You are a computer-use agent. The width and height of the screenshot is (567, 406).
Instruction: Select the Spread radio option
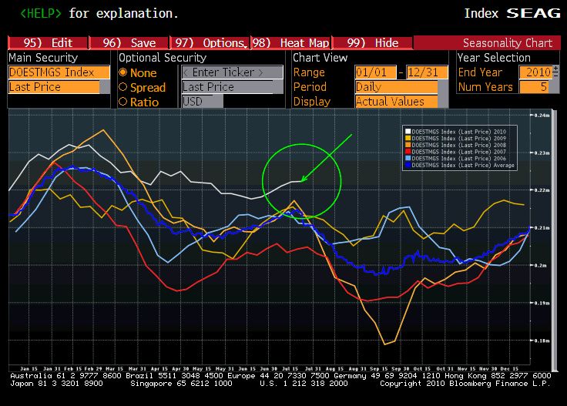point(123,87)
